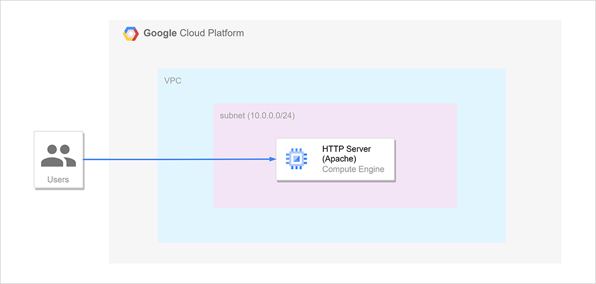Click the Compute Engine chip icon

[x=297, y=159]
